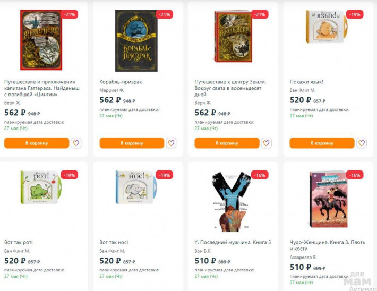Open «Y. Последний мужчина. Книга 5» title link

point(233,242)
